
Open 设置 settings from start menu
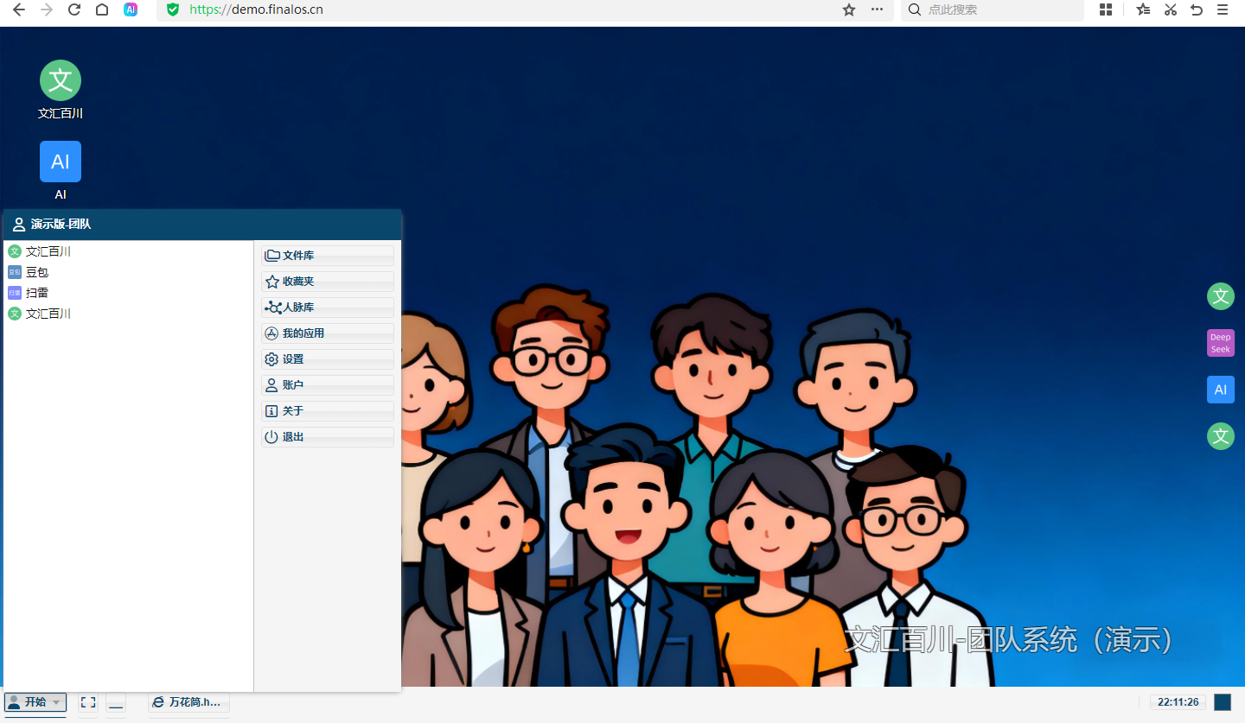click(328, 359)
